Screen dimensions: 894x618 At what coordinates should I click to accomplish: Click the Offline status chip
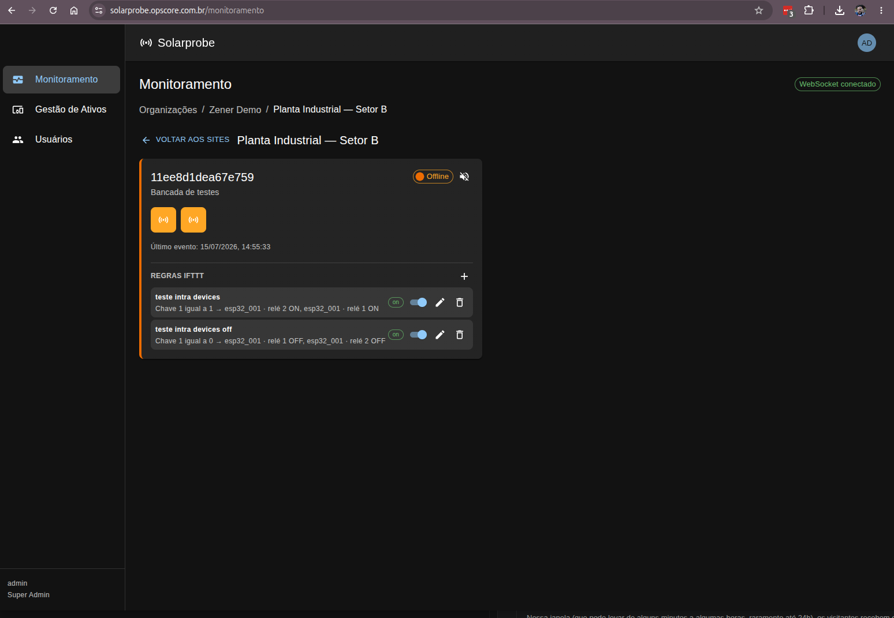(x=433, y=177)
